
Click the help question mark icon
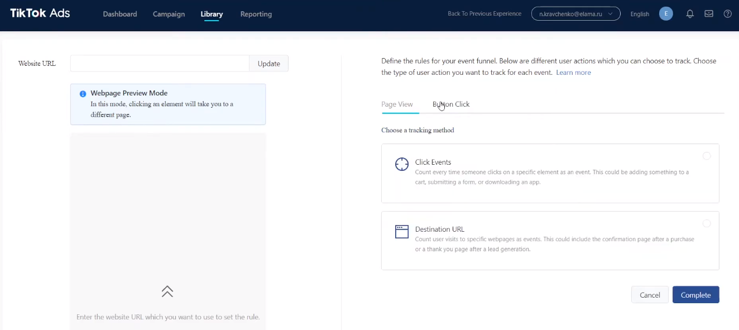727,14
